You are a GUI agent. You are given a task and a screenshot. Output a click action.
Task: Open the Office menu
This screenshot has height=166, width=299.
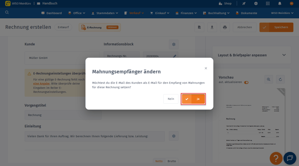[77, 13]
